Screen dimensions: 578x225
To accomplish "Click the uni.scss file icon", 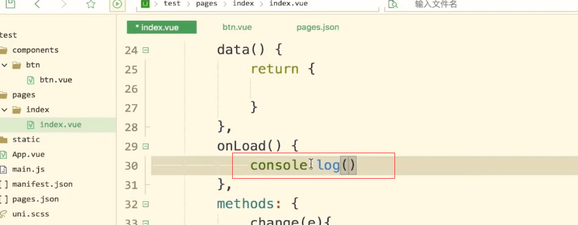I will click(3, 214).
